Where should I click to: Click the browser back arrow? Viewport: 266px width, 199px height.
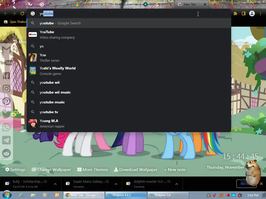pyautogui.click(x=6, y=13)
